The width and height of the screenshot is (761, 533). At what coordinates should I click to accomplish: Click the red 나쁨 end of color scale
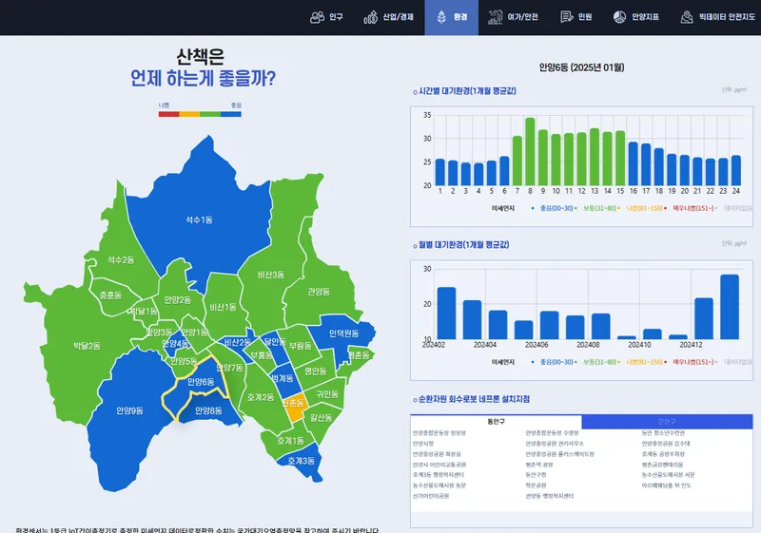click(x=168, y=114)
